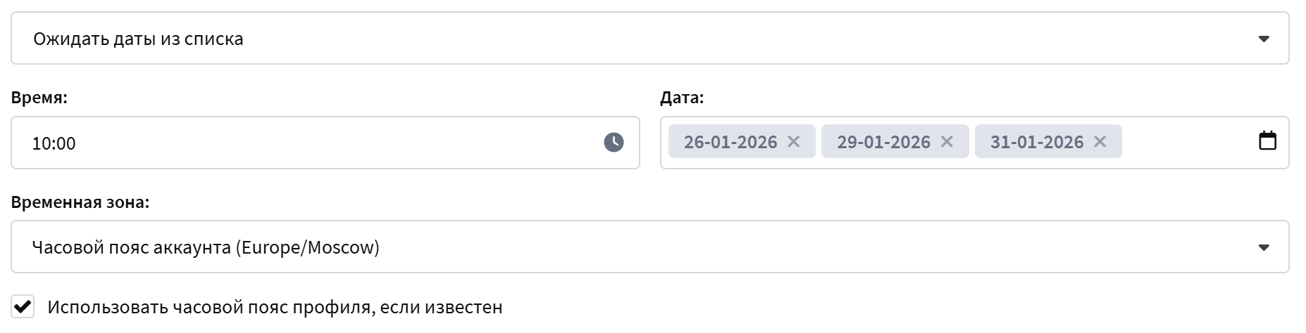
Task: Select the 29-01-2026 date chip text
Action: (883, 143)
